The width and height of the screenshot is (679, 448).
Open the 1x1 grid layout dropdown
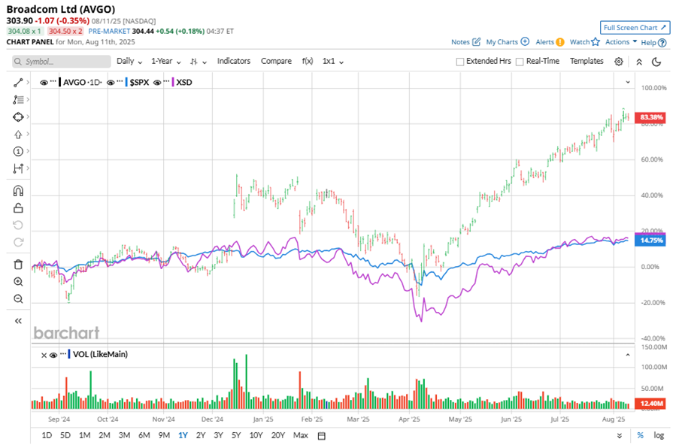333,61
